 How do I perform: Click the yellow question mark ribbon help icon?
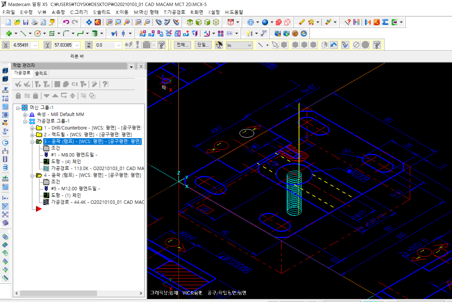[161, 45]
